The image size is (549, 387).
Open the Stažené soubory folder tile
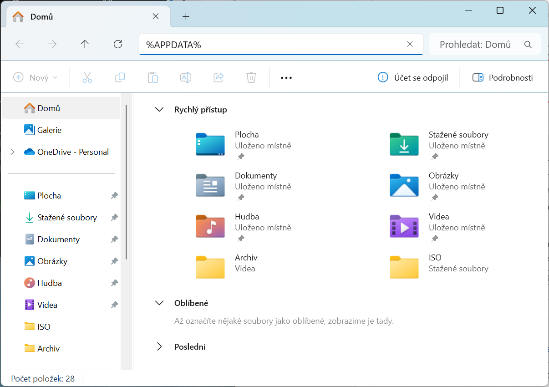pyautogui.click(x=439, y=145)
